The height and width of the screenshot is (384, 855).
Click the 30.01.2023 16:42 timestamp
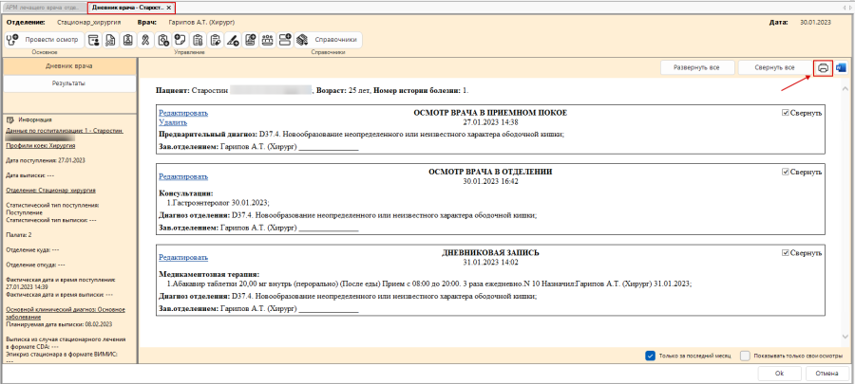tap(491, 181)
